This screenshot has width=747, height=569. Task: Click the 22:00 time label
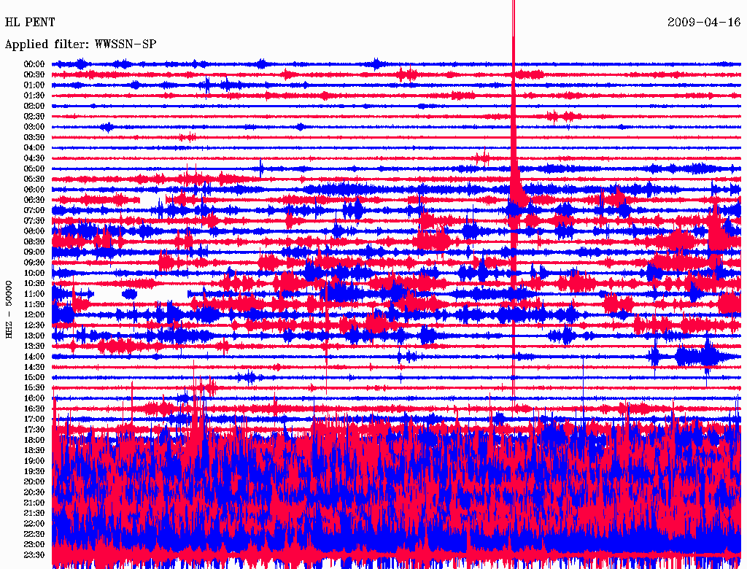coord(34,524)
